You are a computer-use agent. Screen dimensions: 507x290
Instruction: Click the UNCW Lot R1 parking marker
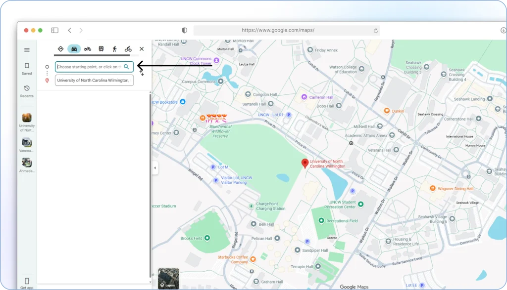(x=289, y=115)
